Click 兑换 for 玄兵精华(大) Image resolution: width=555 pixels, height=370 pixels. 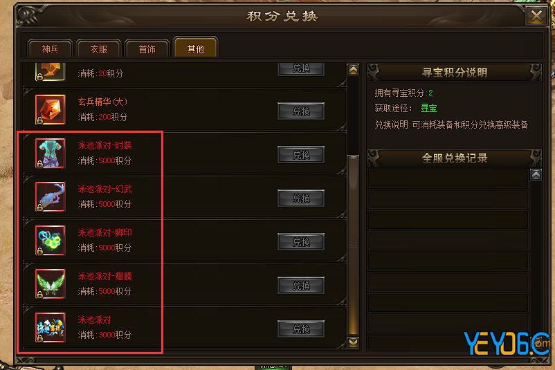(x=301, y=111)
